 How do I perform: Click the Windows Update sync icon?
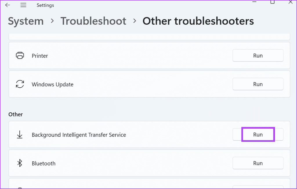20,84
